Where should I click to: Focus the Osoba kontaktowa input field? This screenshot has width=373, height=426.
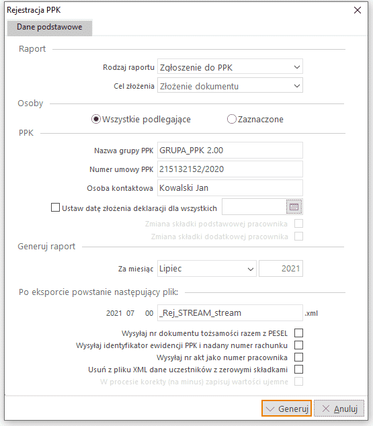pyautogui.click(x=230, y=187)
